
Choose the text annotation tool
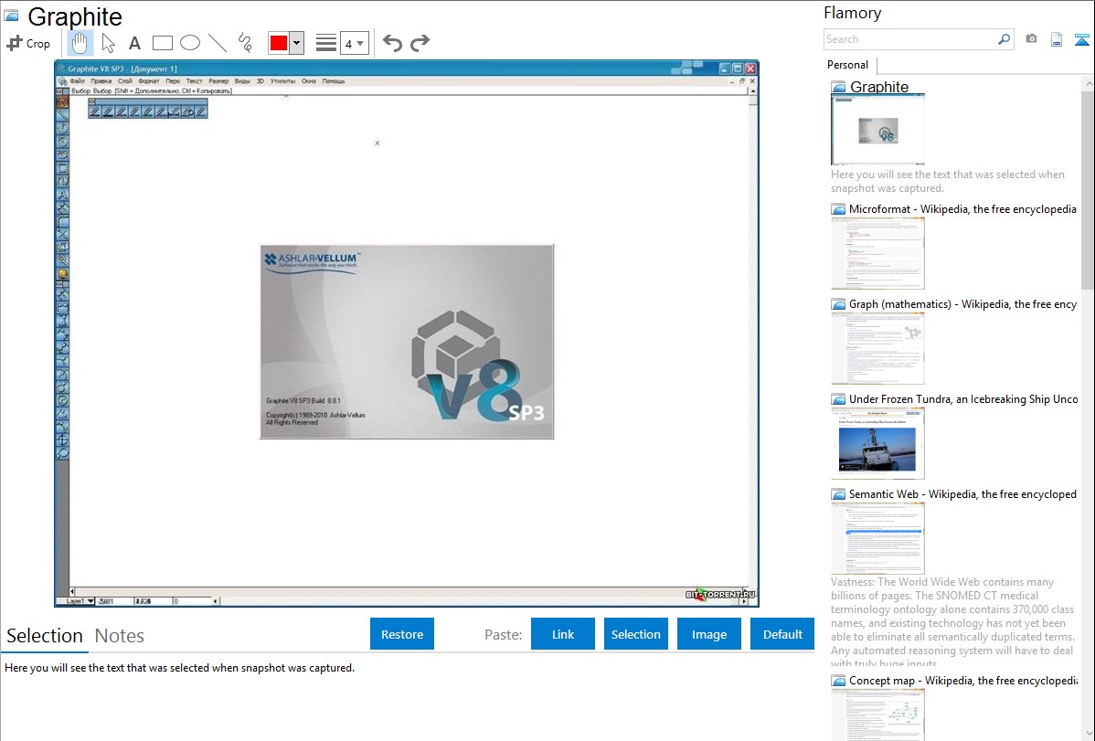134,43
